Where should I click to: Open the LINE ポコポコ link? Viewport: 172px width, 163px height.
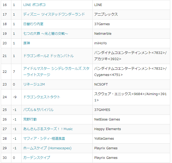tap(34, 5)
